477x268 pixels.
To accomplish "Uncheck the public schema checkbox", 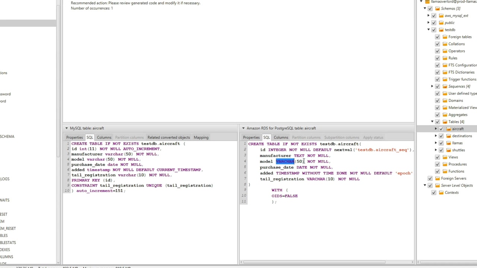I will (x=434, y=23).
